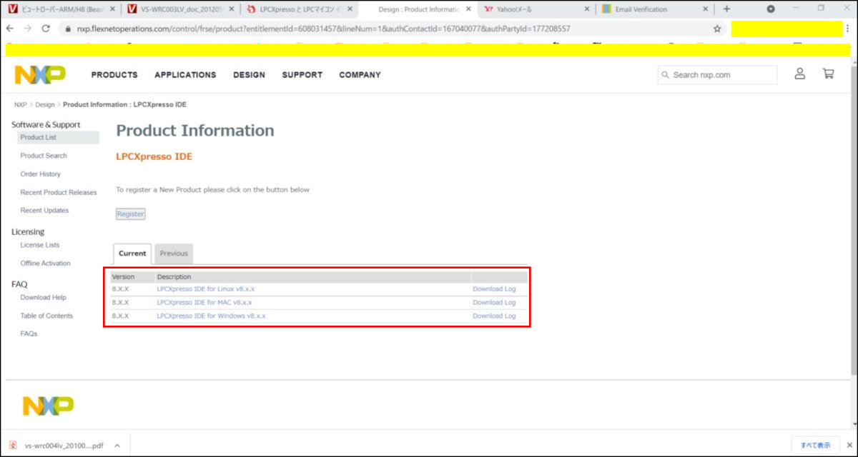Open the SUPPORT menu
Screen dimensions: 858x457
tap(302, 75)
